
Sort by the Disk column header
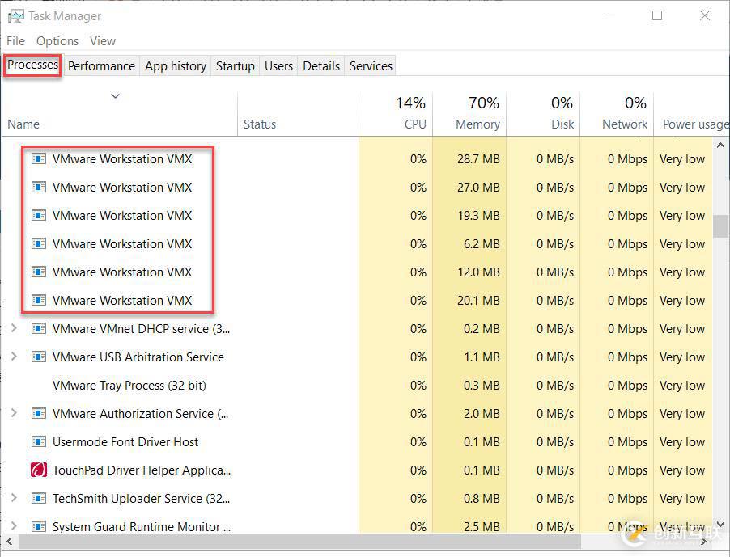click(x=543, y=114)
